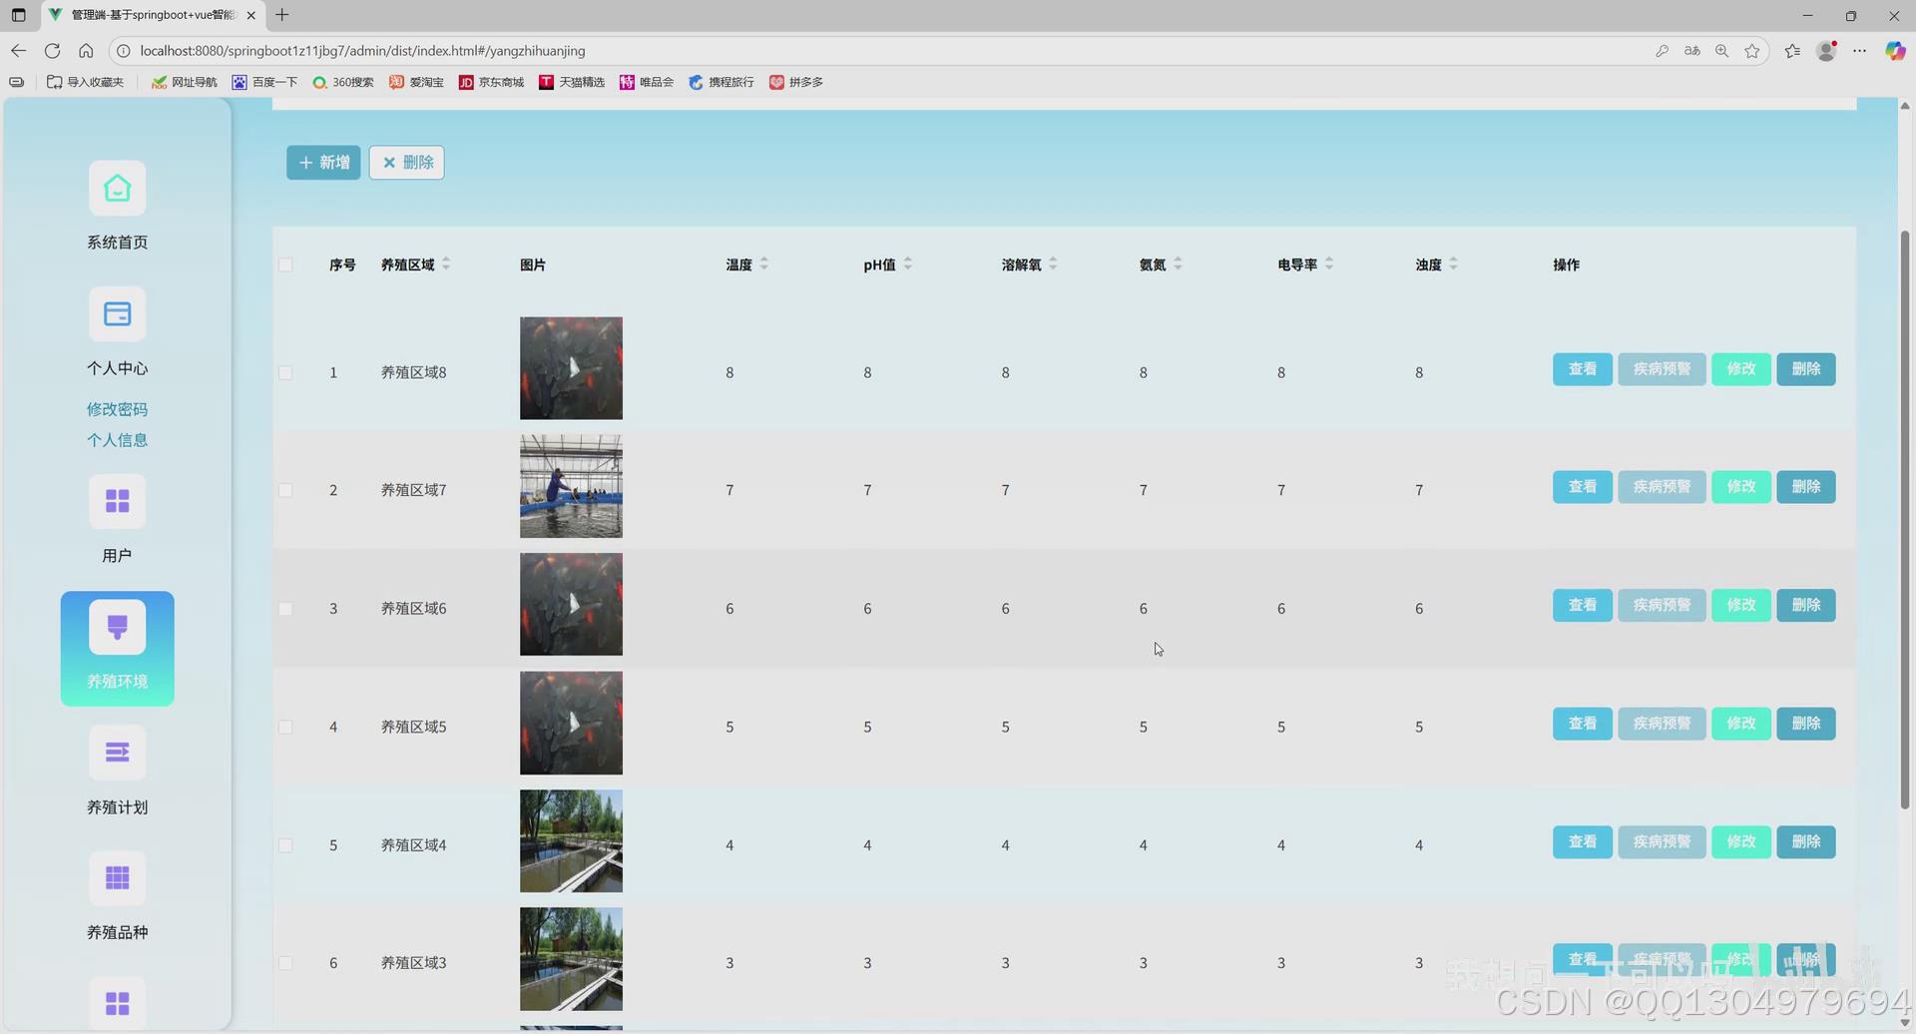Open 网址导航 bookmark item
1916x1034 pixels.
pos(184,82)
